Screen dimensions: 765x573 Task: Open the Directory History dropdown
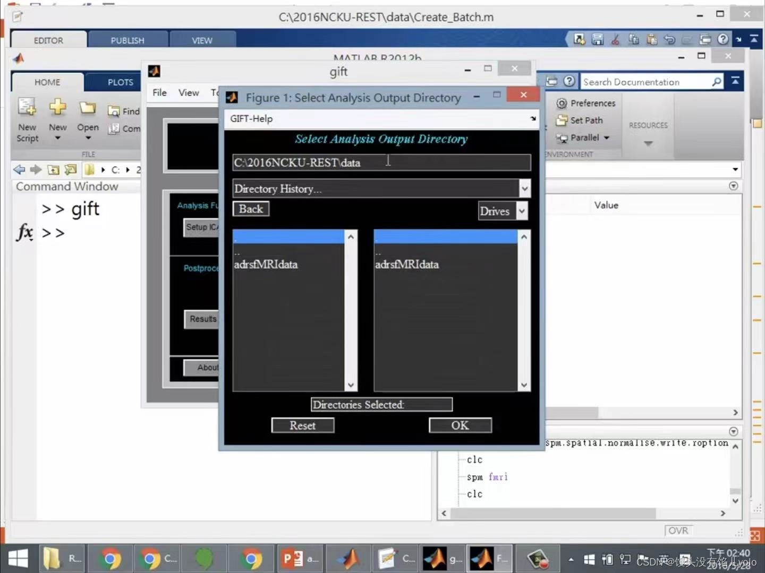click(524, 188)
